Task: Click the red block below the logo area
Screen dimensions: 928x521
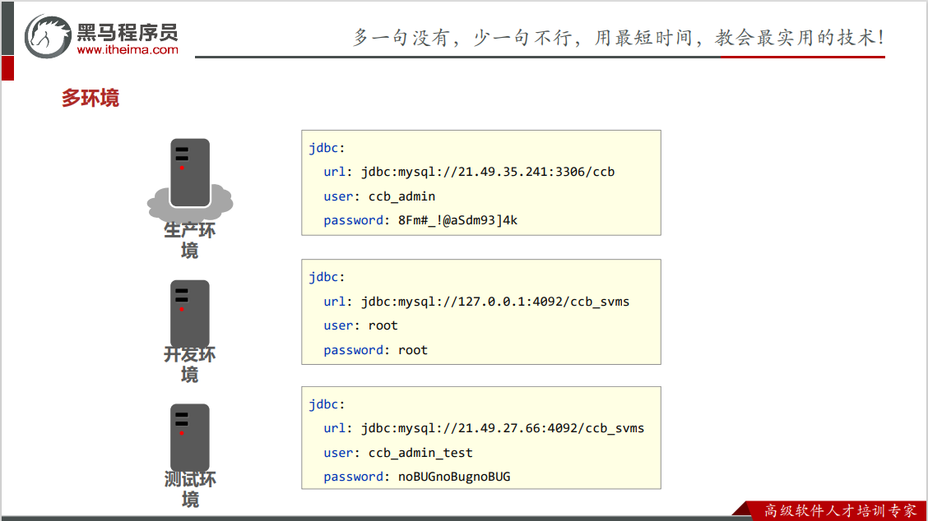Action: pyautogui.click(x=7, y=67)
